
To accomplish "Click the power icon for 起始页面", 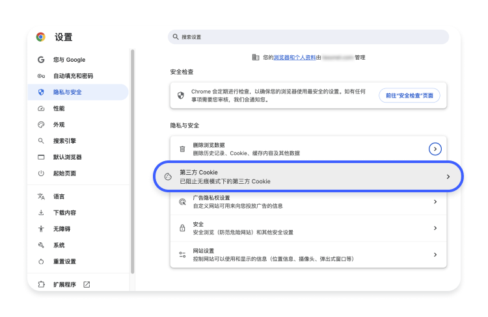I will [x=41, y=173].
